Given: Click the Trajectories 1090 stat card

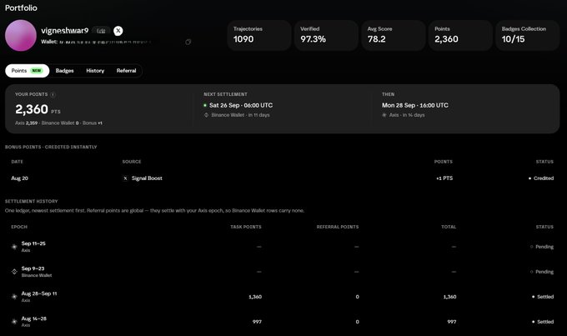Looking at the screenshot, I should click(259, 35).
